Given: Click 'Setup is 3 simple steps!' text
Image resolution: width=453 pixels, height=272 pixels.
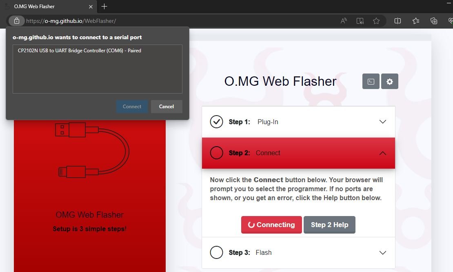Looking at the screenshot, I should point(89,229).
